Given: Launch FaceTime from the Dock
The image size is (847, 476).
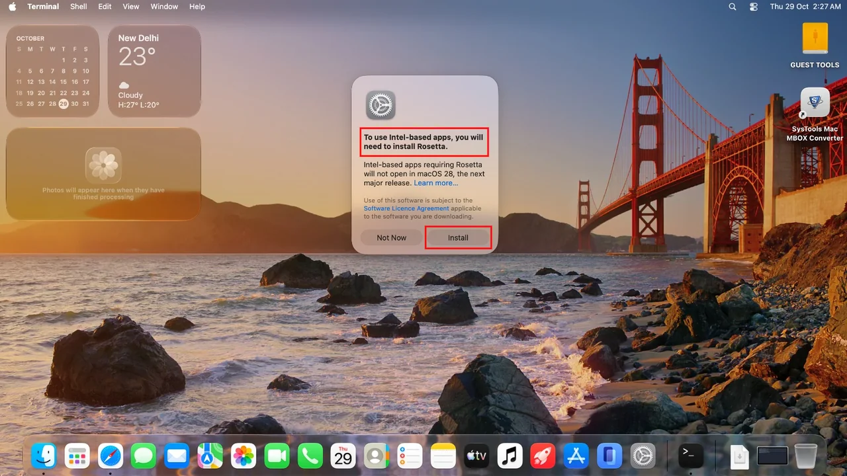Looking at the screenshot, I should click(277, 456).
